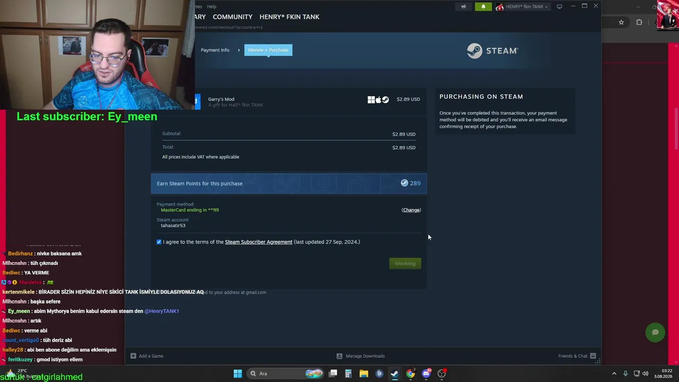Show hidden system tray icons

click(614, 374)
